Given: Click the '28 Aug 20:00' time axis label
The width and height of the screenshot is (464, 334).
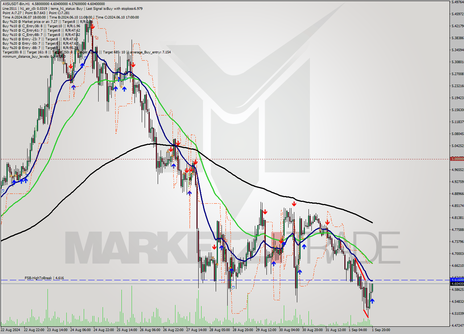Looking at the screenshot, I should (x=243, y=330).
